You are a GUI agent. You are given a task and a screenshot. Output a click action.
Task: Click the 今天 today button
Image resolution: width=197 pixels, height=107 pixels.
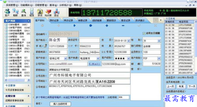click(181, 86)
